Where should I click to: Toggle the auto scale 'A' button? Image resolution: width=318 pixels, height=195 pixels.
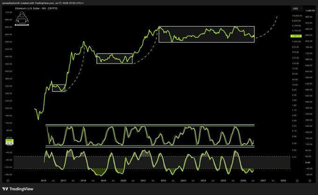tap(297, 181)
